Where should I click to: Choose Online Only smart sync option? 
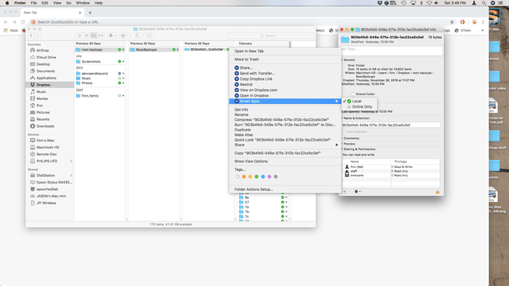tap(359, 107)
